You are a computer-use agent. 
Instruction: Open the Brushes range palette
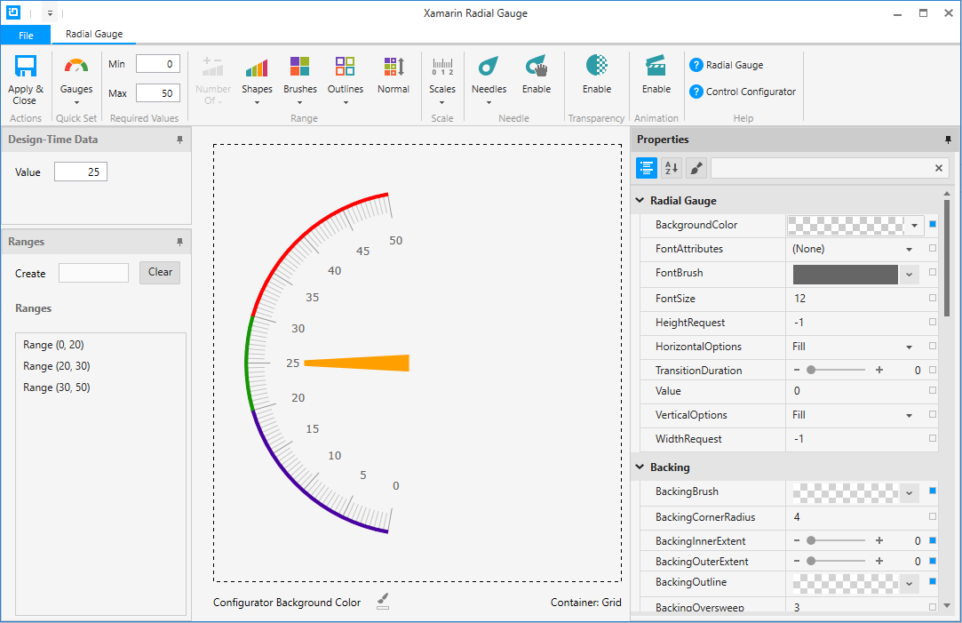click(x=300, y=80)
